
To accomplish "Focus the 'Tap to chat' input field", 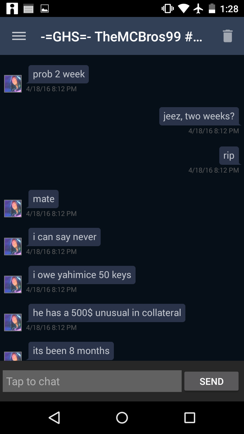I will 92,381.
